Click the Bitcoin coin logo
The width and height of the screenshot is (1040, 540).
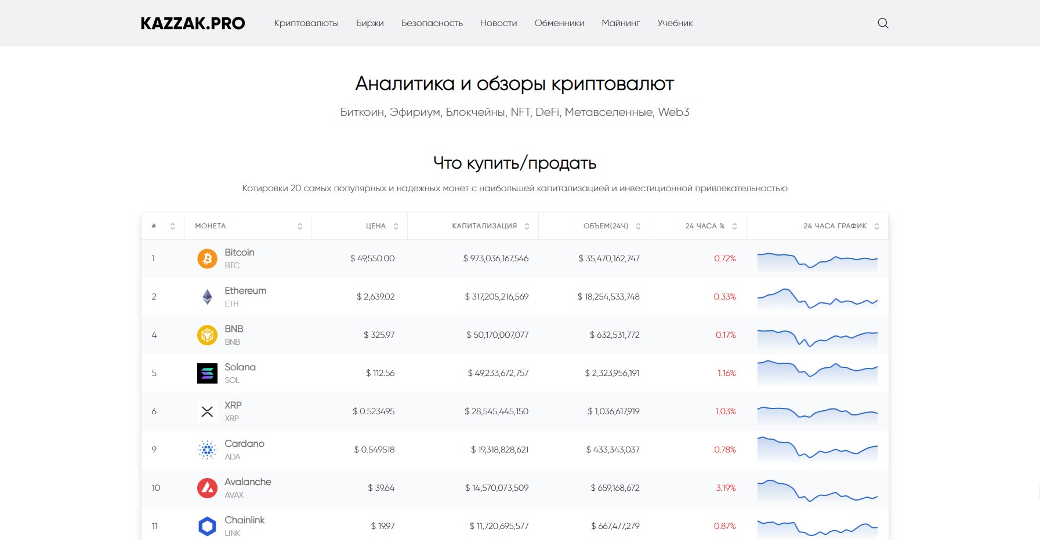click(207, 258)
